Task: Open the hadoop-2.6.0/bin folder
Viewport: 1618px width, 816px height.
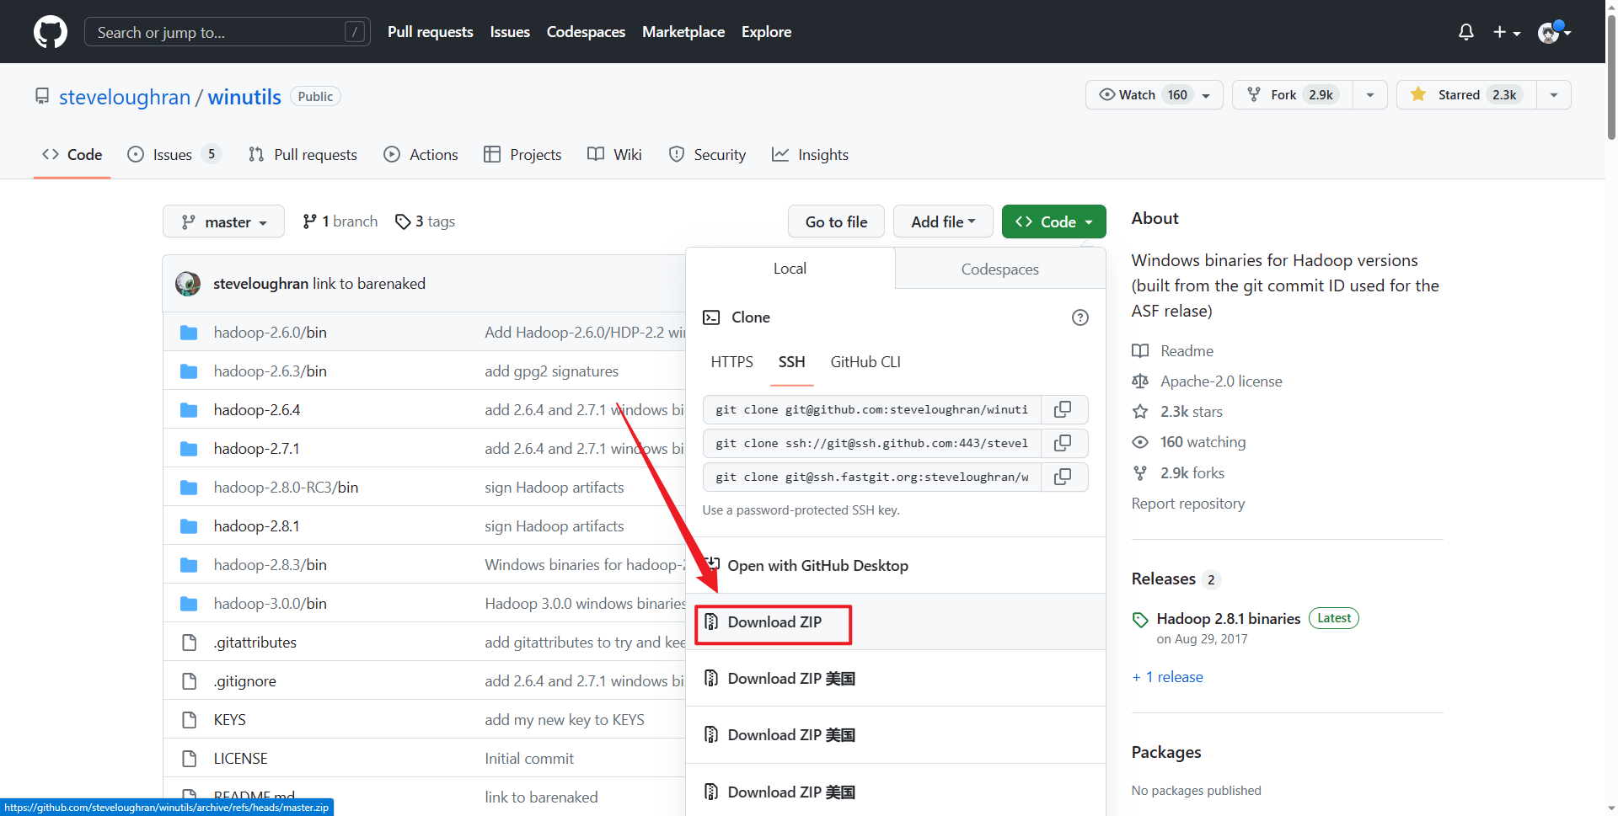Action: [271, 333]
